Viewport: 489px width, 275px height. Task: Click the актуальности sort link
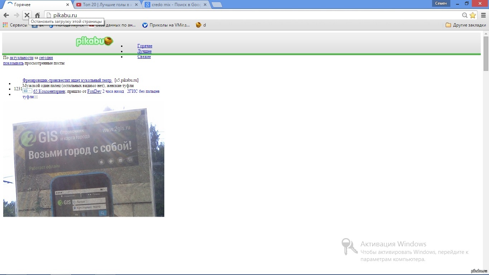[21, 58]
